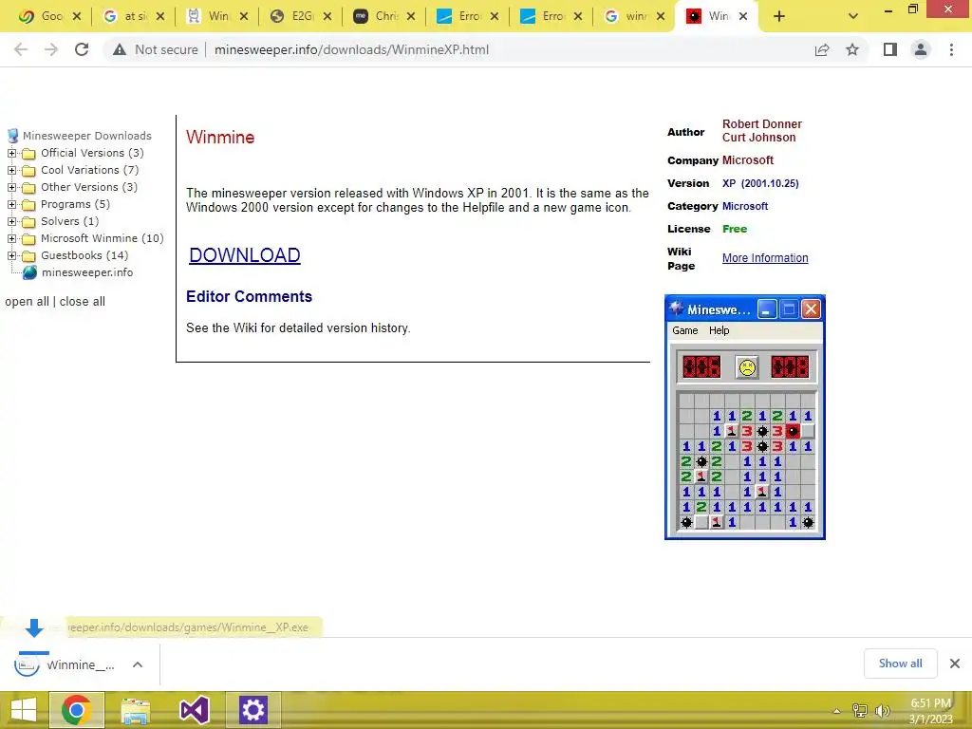Click the Curt Johnson author name
Screen dimensions: 972x729
(758, 138)
